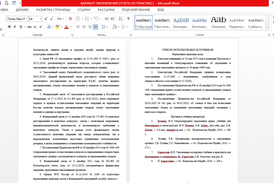Apply the Заголовок 2 style
Image resolution: width=274 pixels, height=183 pixels.
(199, 22)
